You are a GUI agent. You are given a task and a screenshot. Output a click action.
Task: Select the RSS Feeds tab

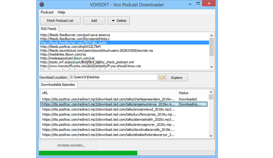(x=49, y=29)
